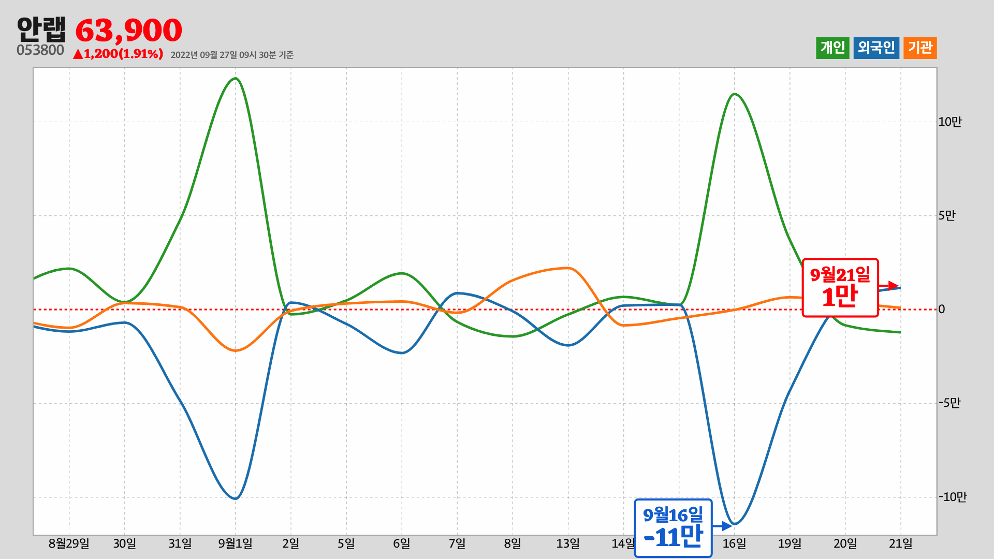Click the 8일 x-axis label

point(513,544)
